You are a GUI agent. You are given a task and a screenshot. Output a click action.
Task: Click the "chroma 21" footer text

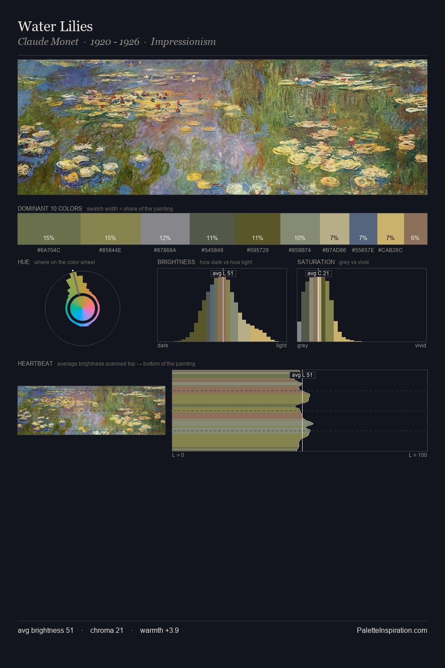tap(107, 630)
